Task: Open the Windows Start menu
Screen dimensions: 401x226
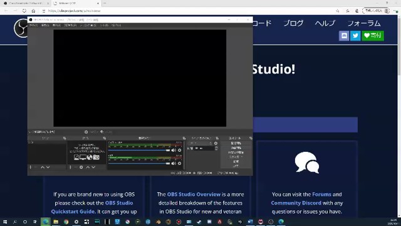Action: coord(5,222)
